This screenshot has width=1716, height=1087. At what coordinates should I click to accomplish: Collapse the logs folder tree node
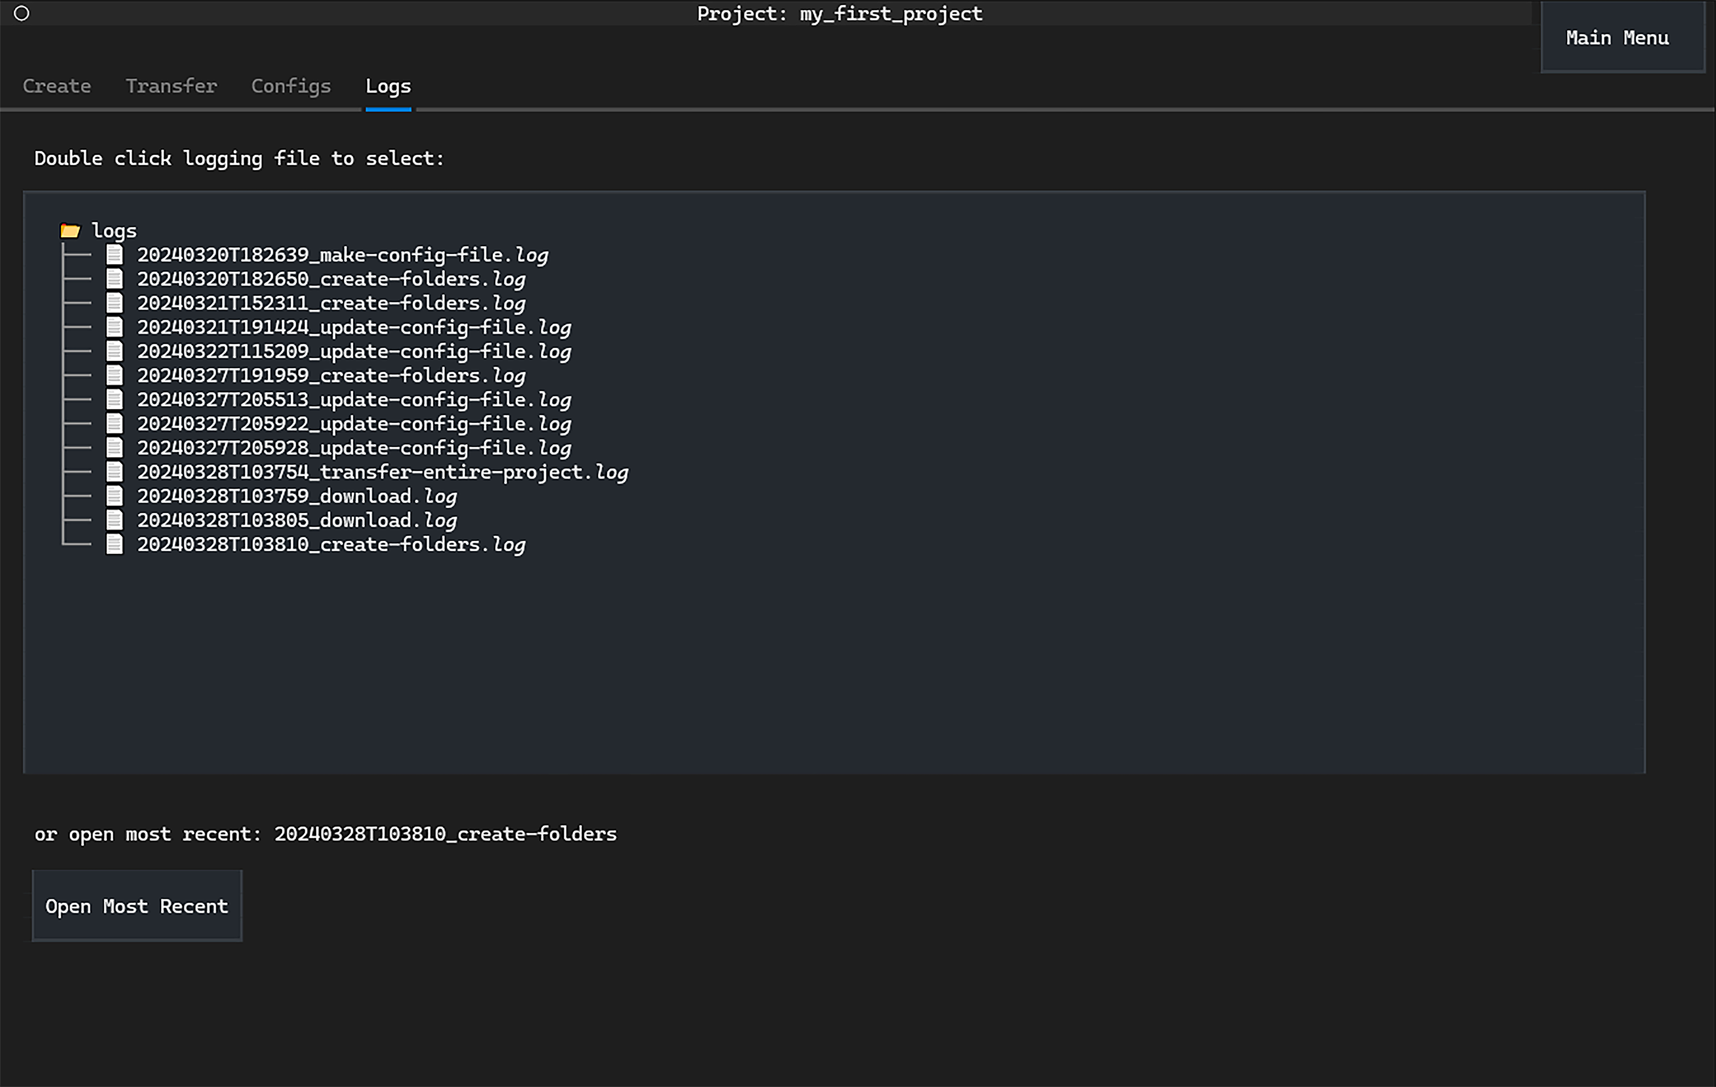click(x=114, y=231)
